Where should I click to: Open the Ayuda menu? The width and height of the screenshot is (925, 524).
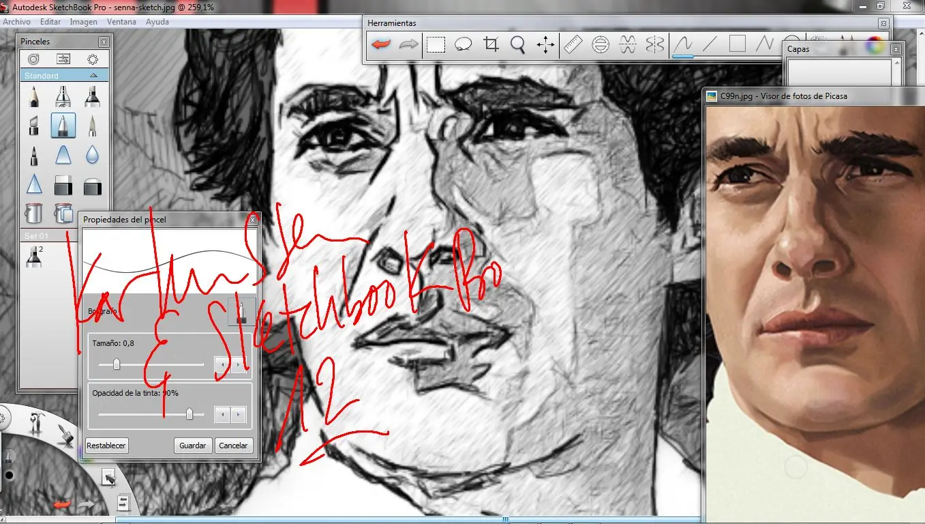[157, 22]
